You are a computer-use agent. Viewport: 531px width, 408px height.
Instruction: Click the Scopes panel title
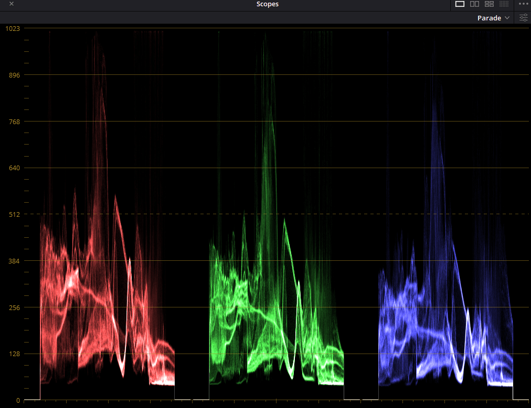tap(268, 4)
